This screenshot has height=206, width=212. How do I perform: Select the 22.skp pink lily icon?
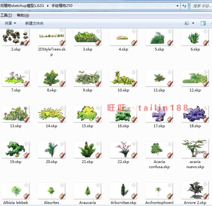pyautogui.click(x=123, y=149)
